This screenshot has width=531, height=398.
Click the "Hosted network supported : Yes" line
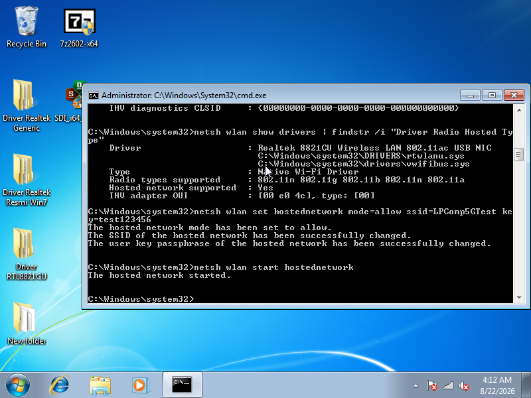tap(191, 188)
